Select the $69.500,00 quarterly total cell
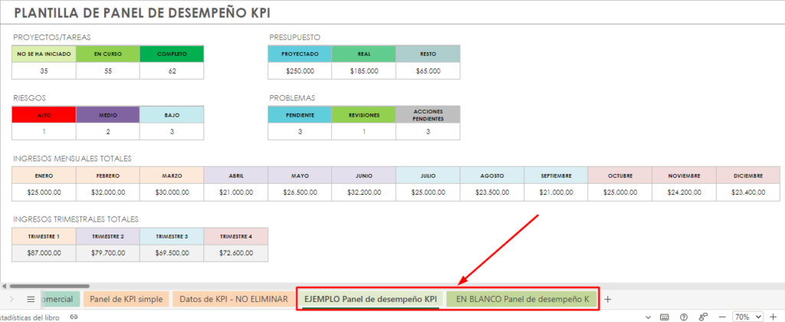Screen dimensions: 785x322 coord(172,254)
